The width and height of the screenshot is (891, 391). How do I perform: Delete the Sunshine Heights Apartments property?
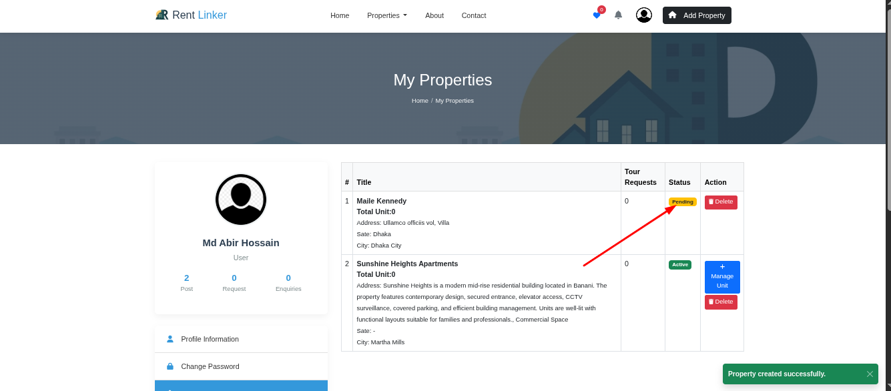pyautogui.click(x=721, y=302)
